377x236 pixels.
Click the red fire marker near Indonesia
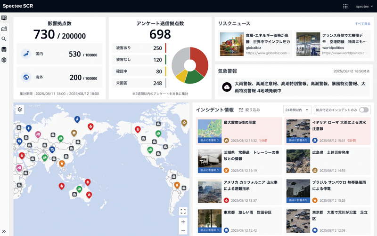point(62,186)
